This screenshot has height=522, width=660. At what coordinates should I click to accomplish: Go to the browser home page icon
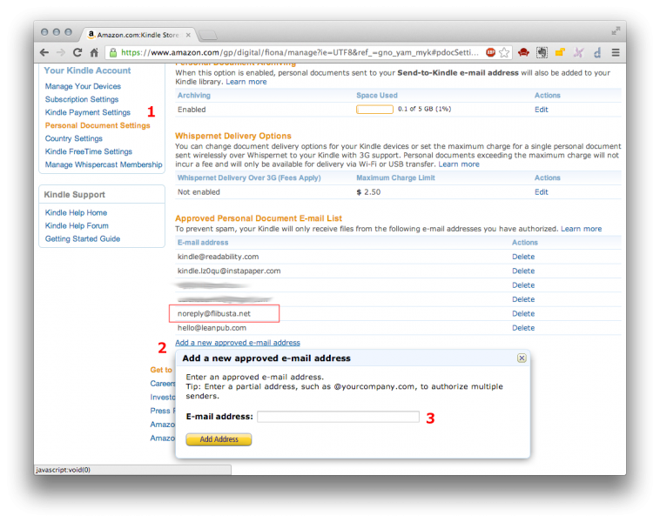coord(94,52)
